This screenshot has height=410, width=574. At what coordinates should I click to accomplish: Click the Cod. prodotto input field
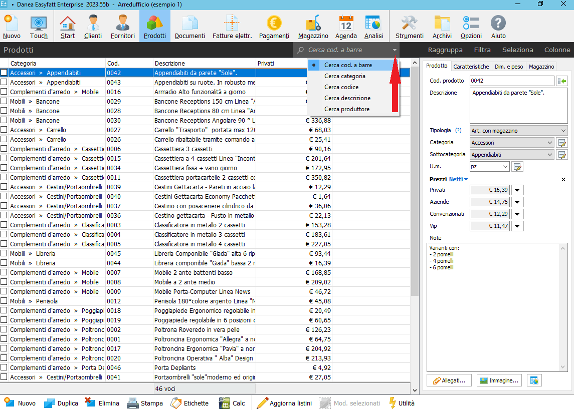(512, 81)
